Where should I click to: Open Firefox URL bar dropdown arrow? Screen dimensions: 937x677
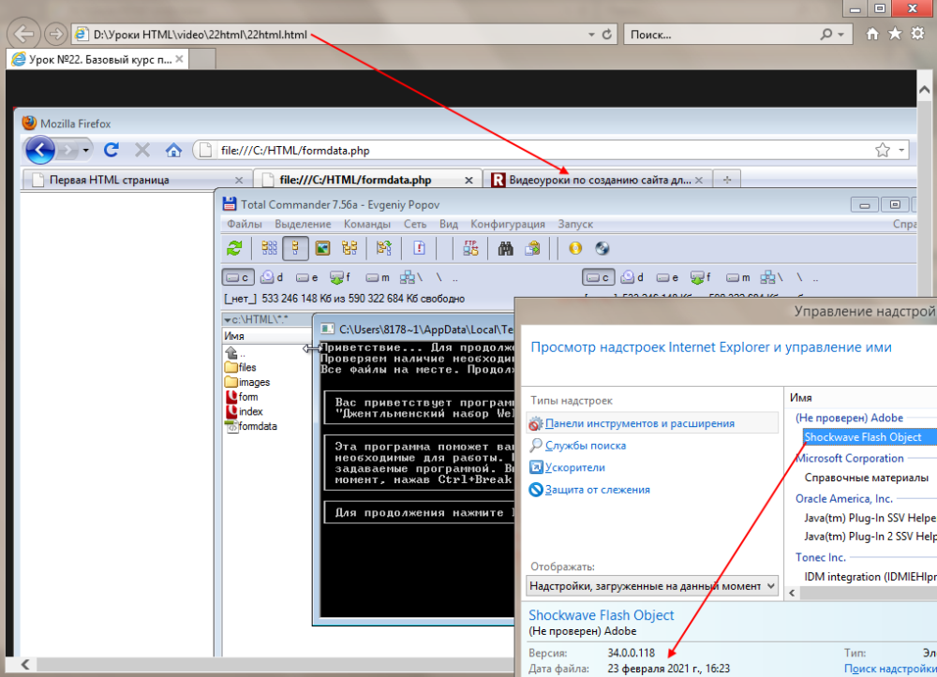901,151
